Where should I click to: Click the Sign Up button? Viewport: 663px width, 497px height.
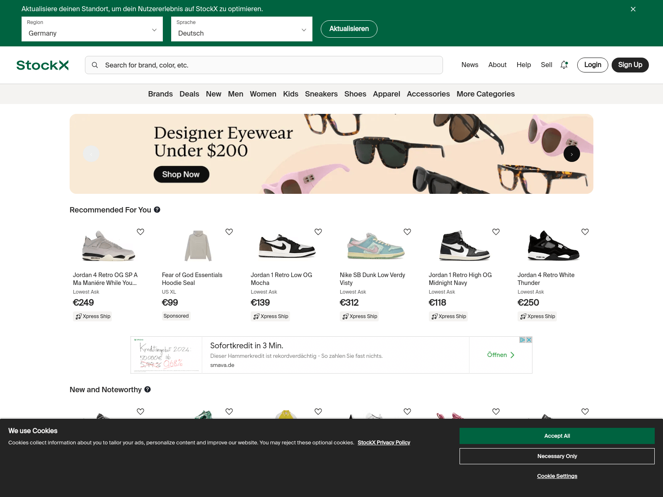click(x=630, y=65)
